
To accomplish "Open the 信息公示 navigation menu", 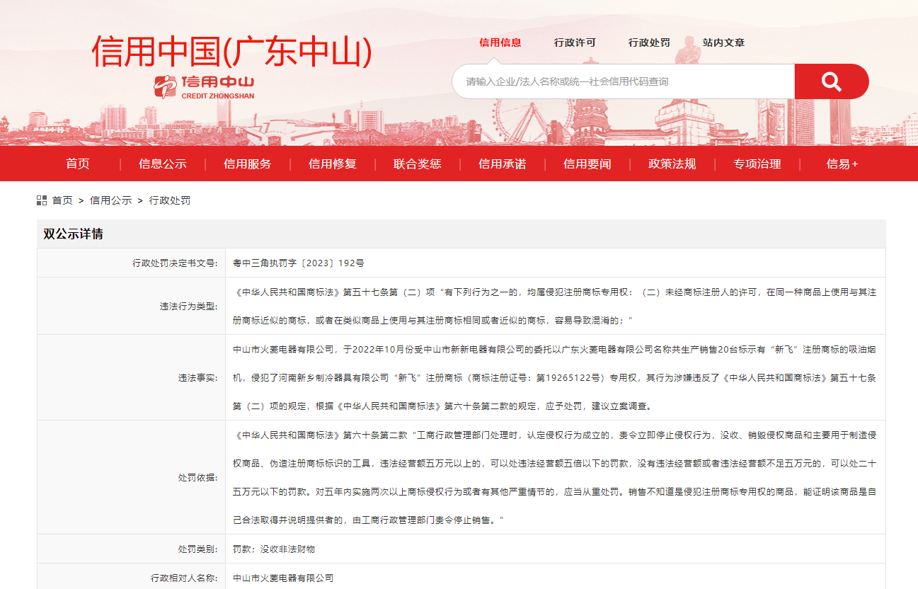I will 163,164.
